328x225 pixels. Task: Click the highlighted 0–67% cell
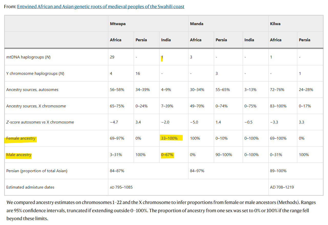click(167, 155)
